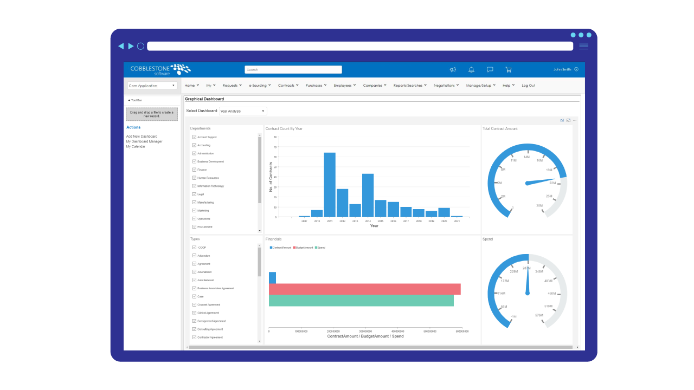Uncheck the Accounting department
694x390 pixels.
(x=195, y=145)
